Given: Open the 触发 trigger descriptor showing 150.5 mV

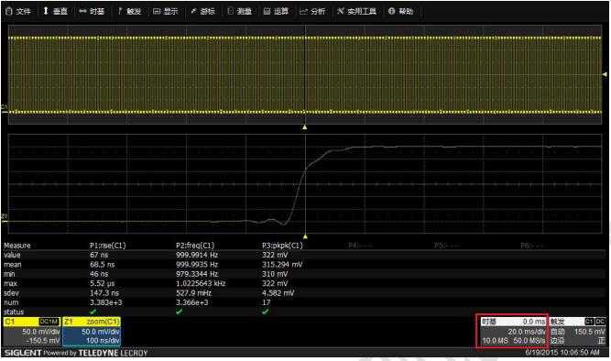Looking at the screenshot, I should coord(577,331).
